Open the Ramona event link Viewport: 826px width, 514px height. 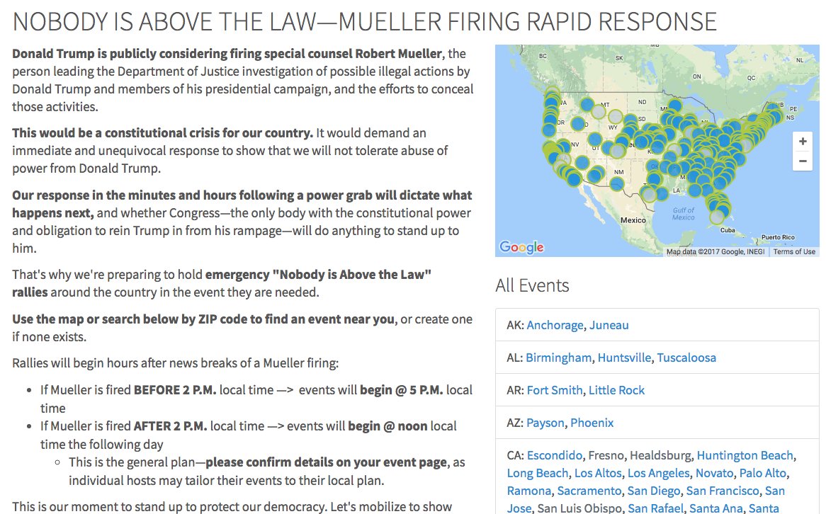tap(529, 491)
